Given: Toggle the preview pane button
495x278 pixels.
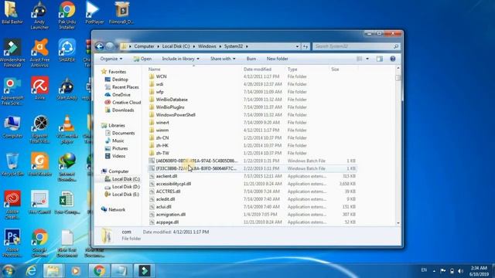Looking at the screenshot, I should [x=380, y=59].
